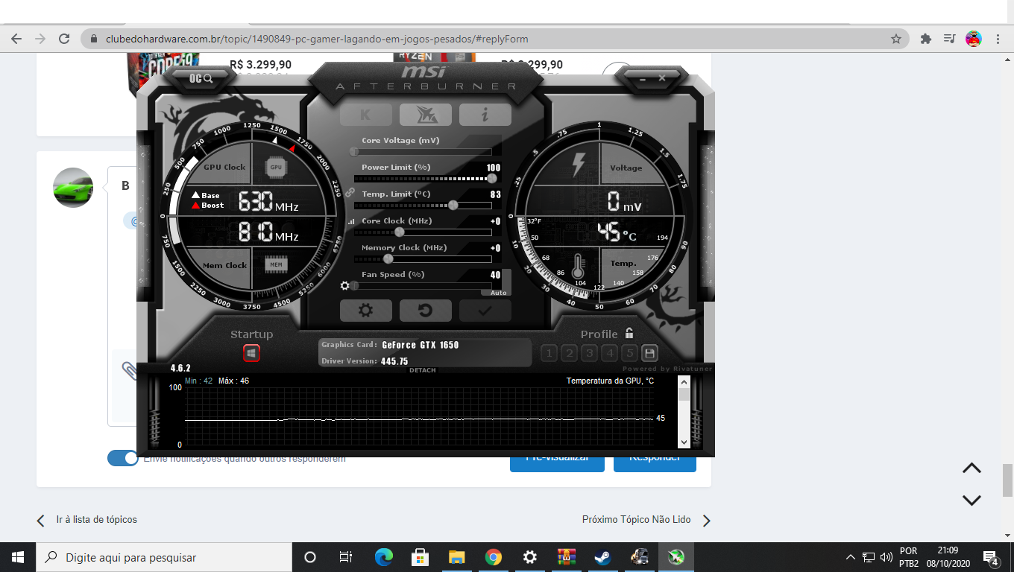Open the Chrome profile avatar
This screenshot has height=572, width=1014.
(974, 39)
